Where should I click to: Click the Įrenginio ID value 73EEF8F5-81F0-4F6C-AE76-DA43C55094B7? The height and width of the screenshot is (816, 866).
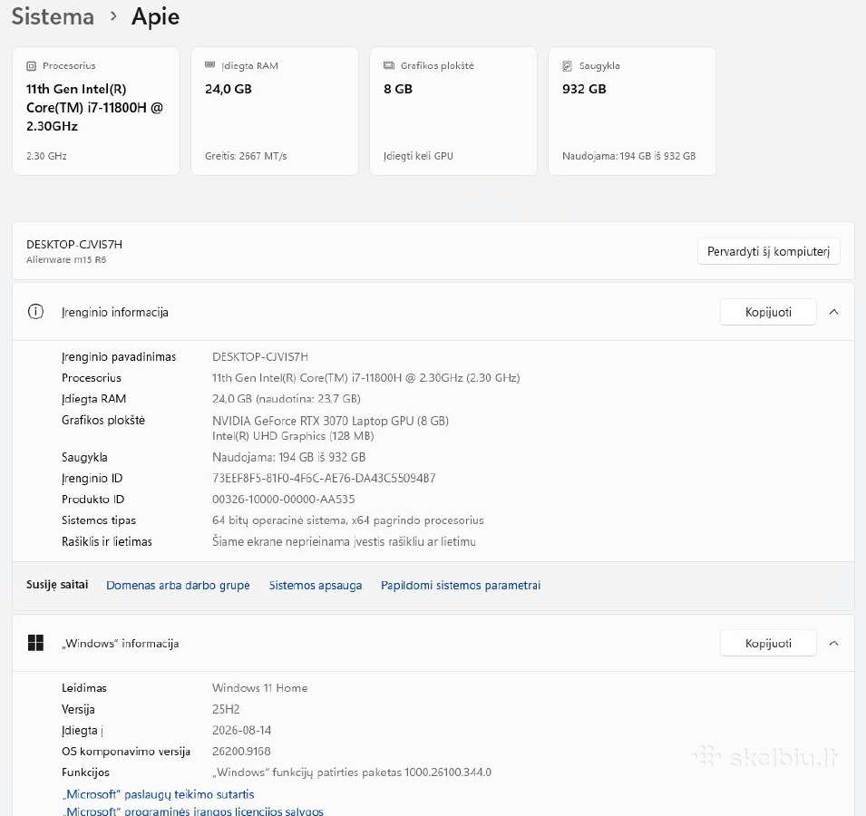[x=324, y=478]
